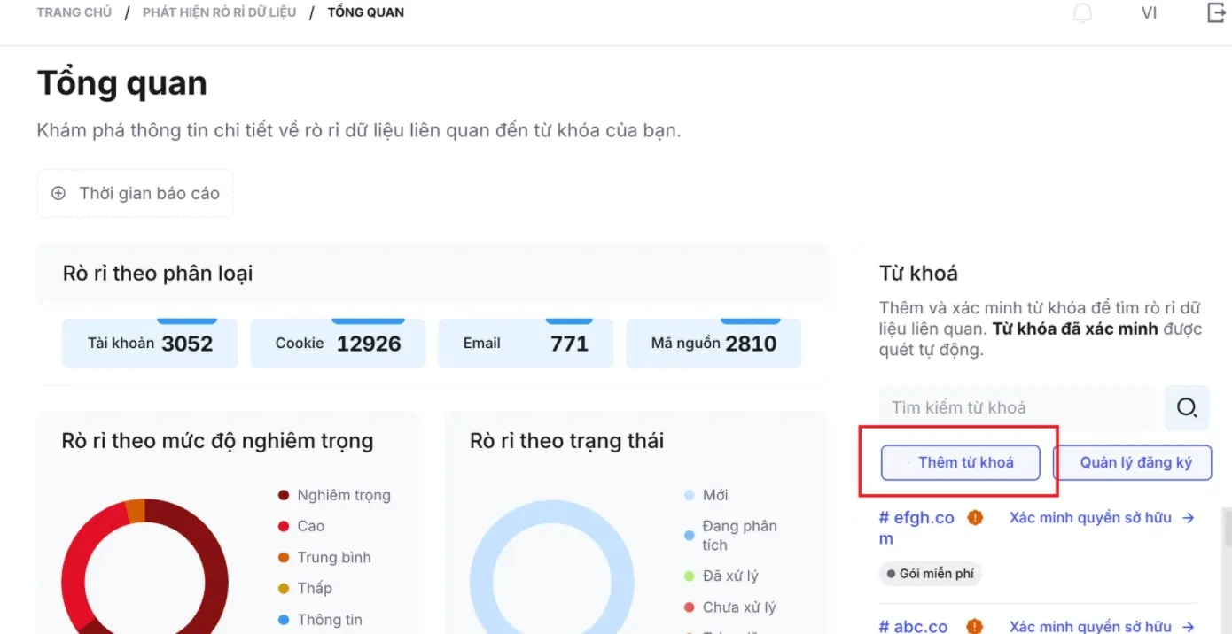
Task: Expand the Gói miễn phí tag on efgh.com
Action: 930,573
